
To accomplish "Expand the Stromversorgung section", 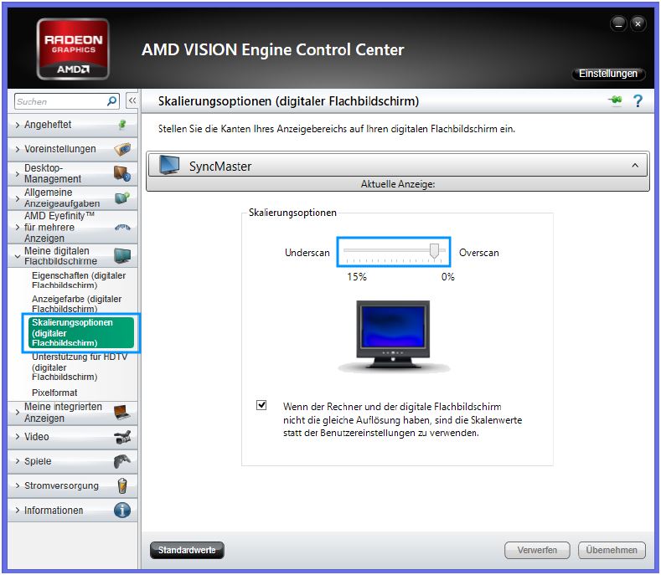I will 18,485.
